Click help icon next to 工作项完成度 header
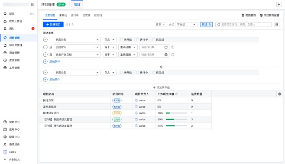Screen dimensions: 285x164 pyautogui.click(x=177, y=94)
